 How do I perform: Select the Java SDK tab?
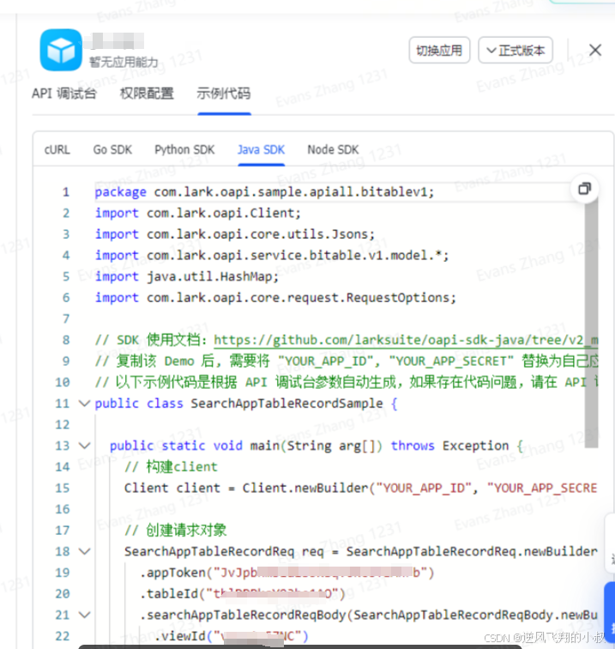click(261, 149)
